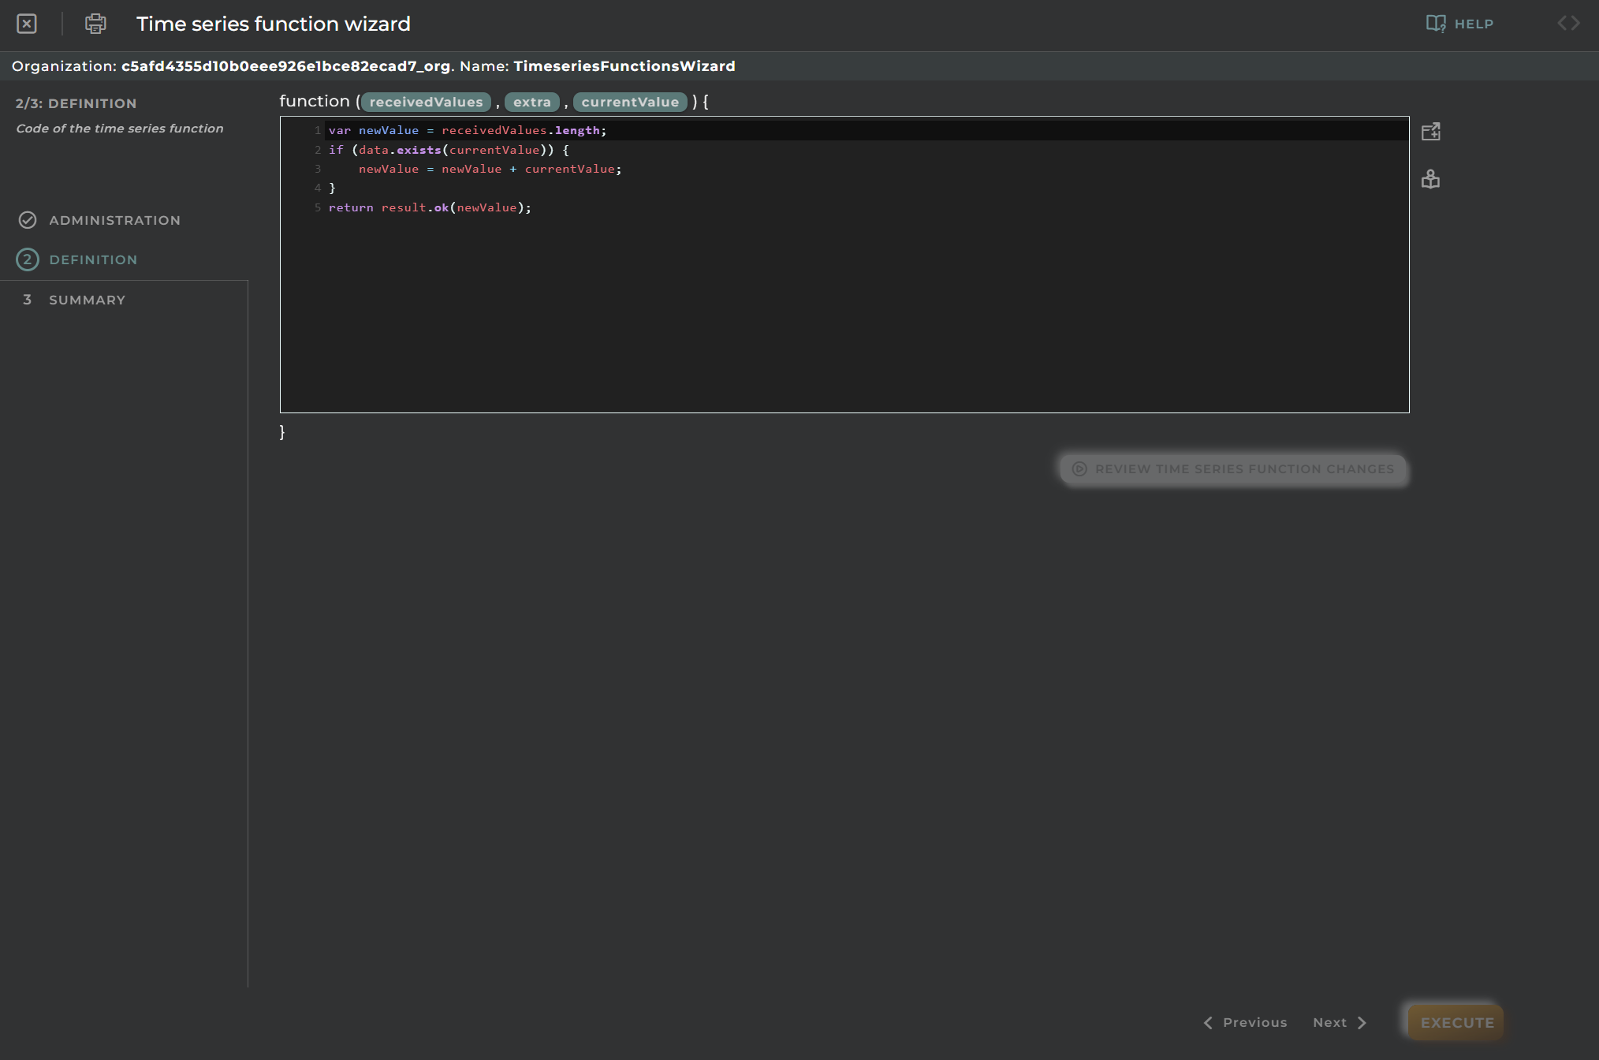
Task: Click the empty area of the code editor
Action: click(x=844, y=315)
